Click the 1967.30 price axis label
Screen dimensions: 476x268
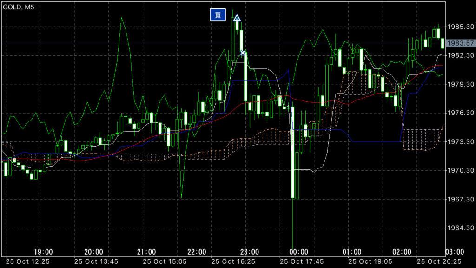point(461,199)
